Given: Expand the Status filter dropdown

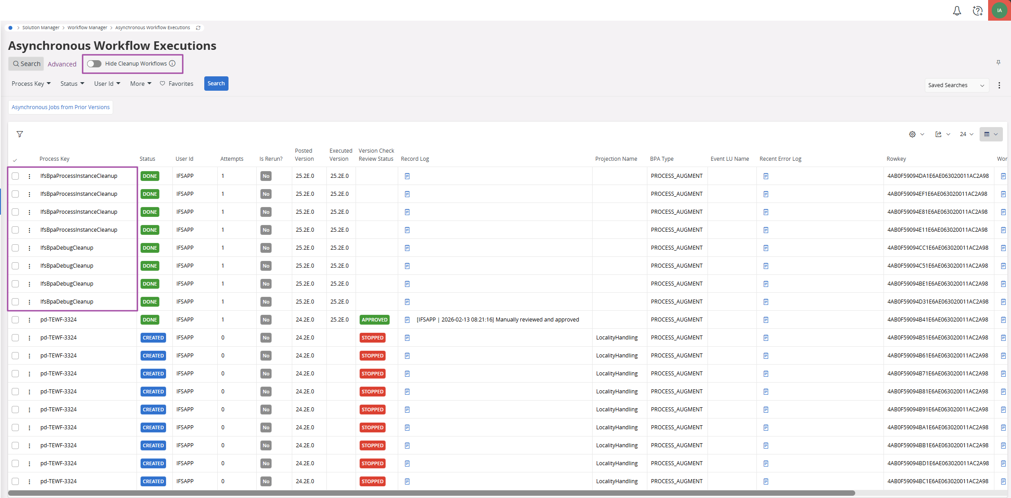Looking at the screenshot, I should [72, 84].
